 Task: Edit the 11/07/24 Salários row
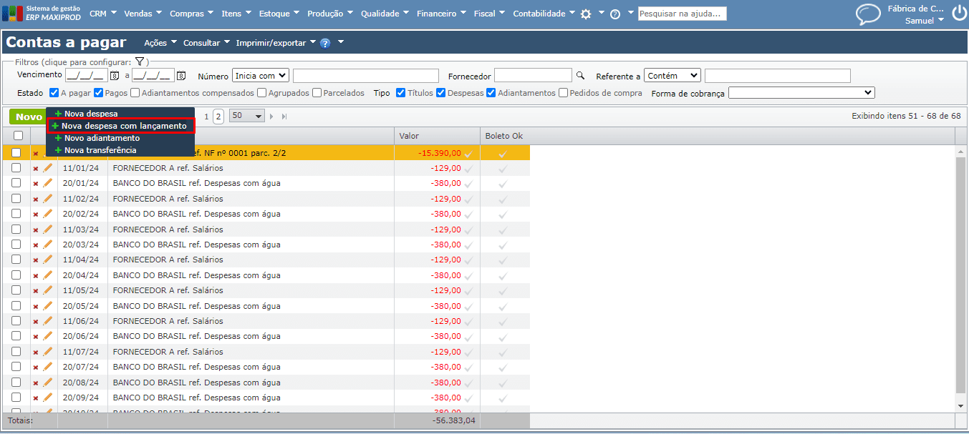pyautogui.click(x=48, y=351)
